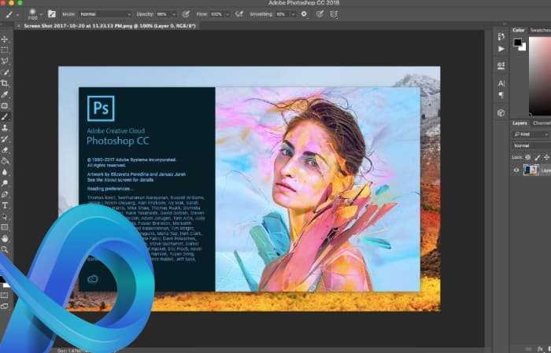The image size is (551, 353).
Task: Switch to the Channels tab
Action: [x=542, y=123]
